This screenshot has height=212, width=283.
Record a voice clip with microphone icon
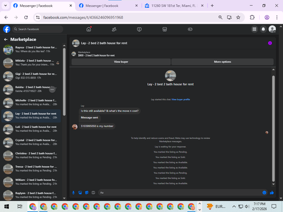point(74,193)
